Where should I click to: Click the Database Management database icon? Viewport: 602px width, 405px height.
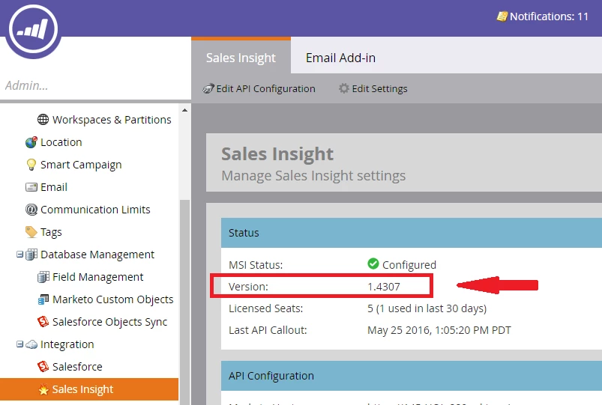click(x=31, y=255)
